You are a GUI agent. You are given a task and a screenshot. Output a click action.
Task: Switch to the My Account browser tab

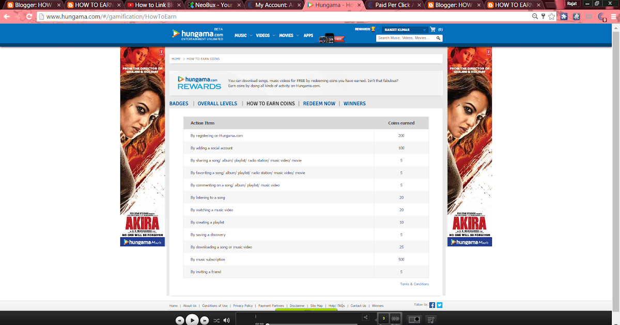(275, 5)
